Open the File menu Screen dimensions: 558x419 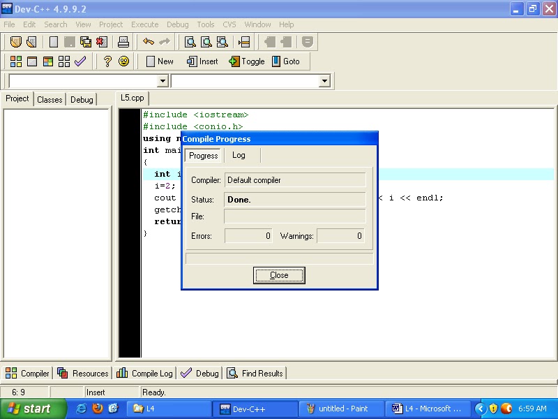(x=9, y=24)
